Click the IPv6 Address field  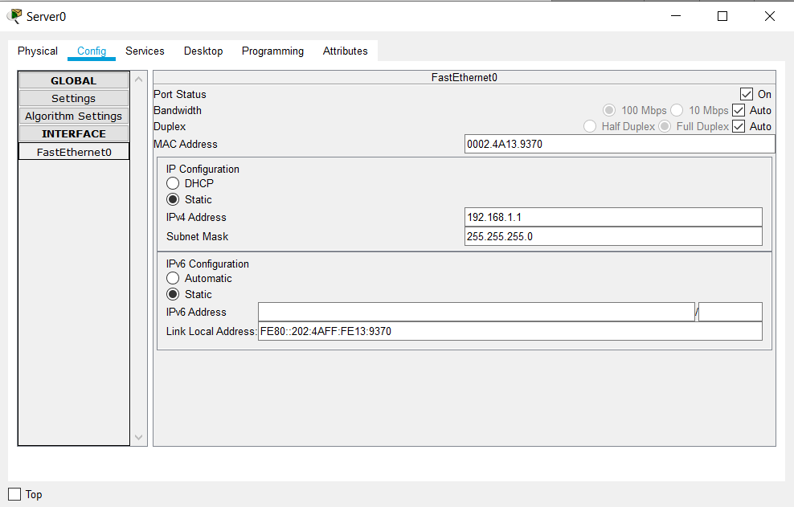pos(477,312)
